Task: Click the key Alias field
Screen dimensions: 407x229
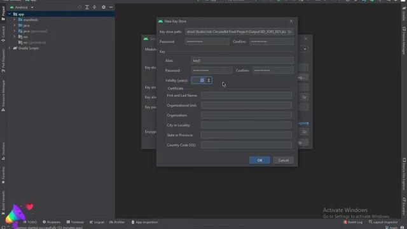Action: click(x=242, y=60)
